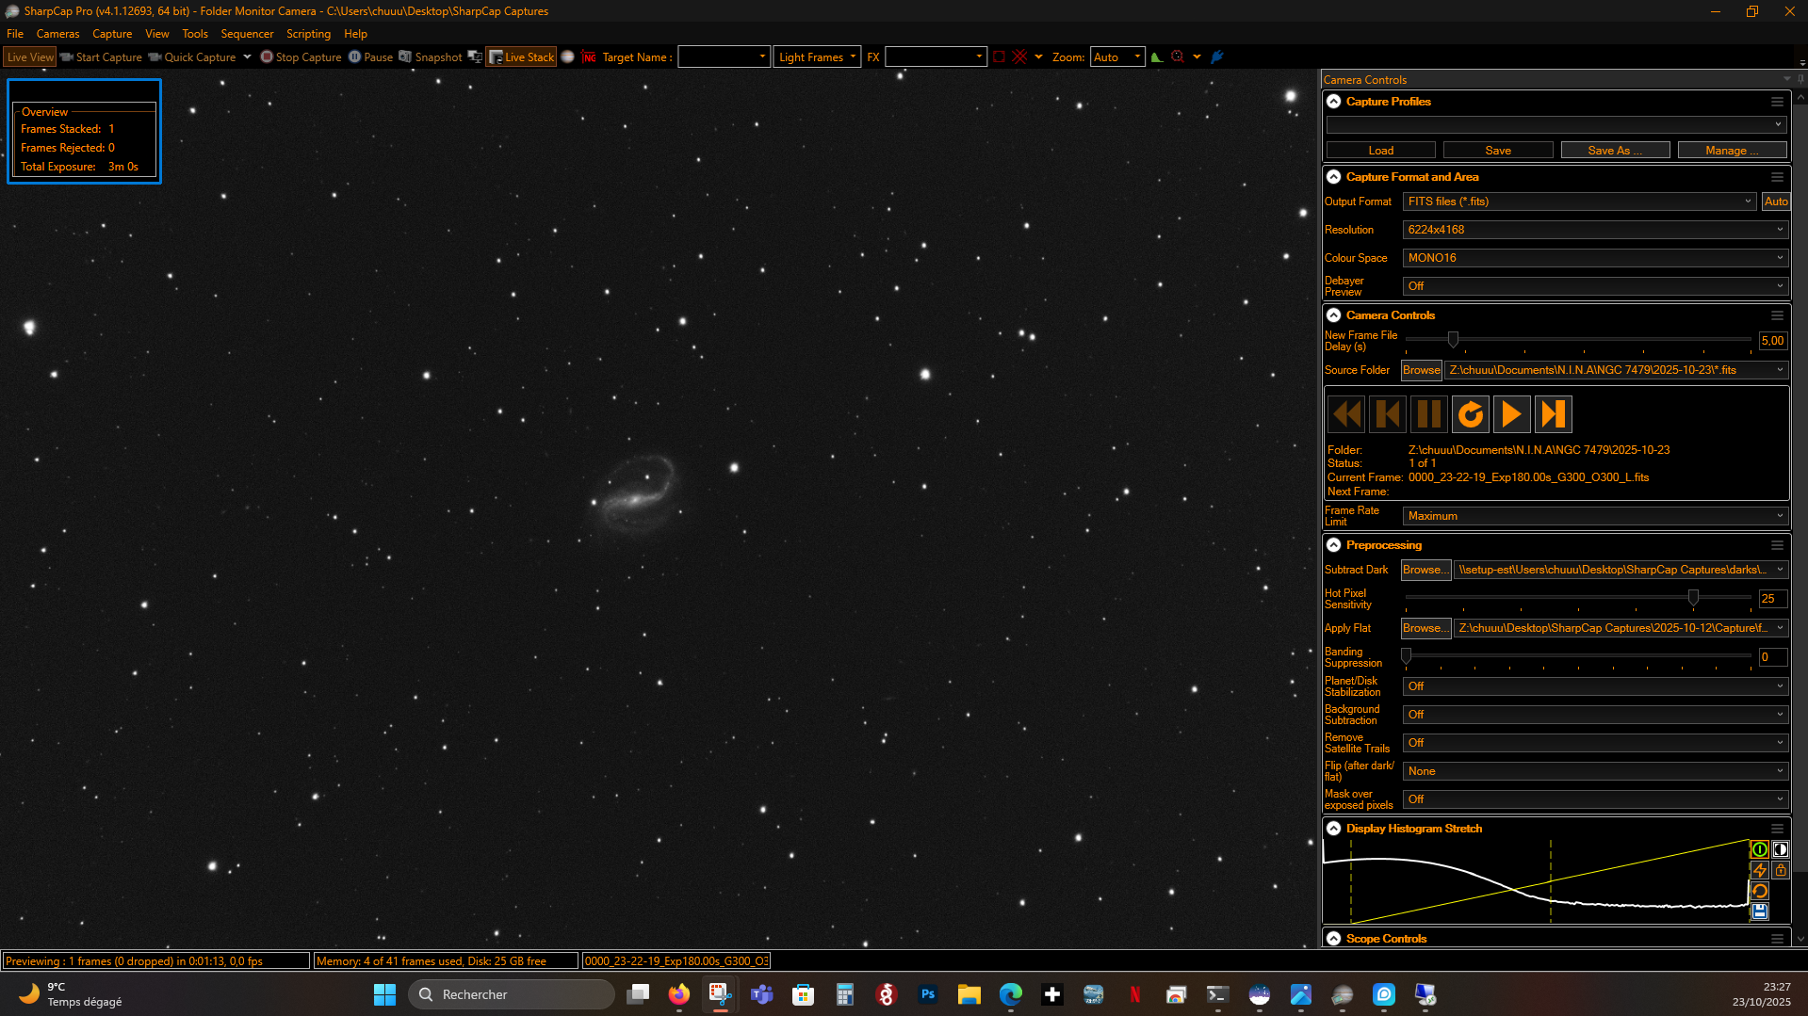Save the histogram stretch with floppy icon

[x=1759, y=911]
